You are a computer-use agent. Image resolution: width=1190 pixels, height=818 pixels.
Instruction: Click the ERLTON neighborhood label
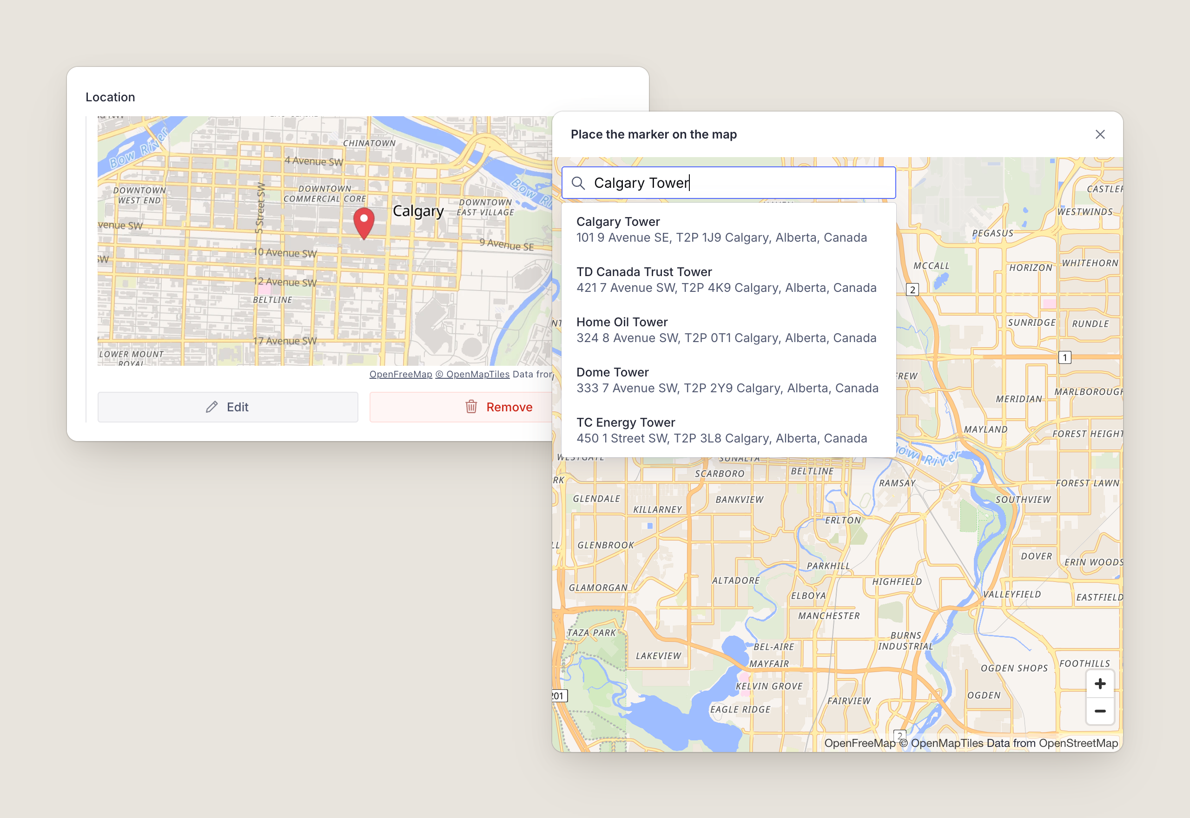tap(843, 520)
